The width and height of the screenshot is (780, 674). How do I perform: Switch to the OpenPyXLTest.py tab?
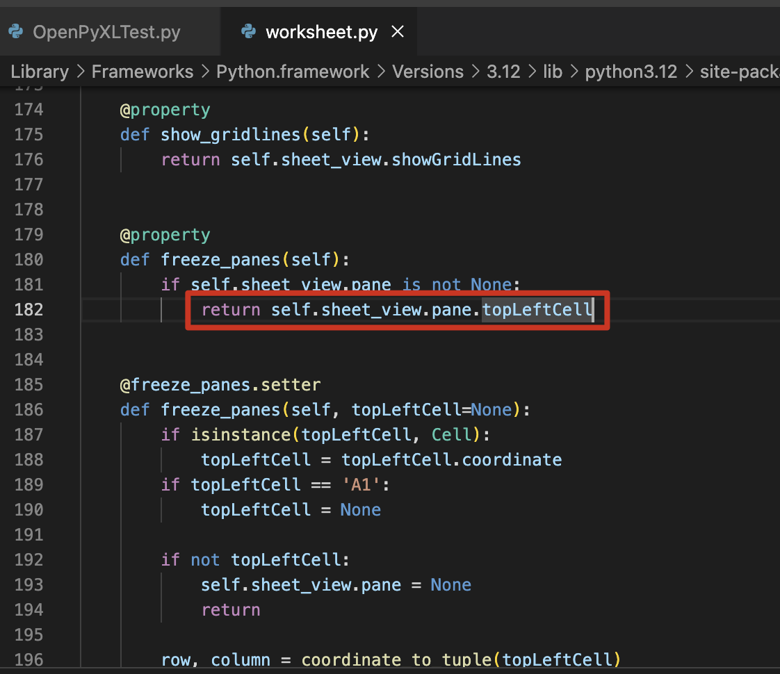point(106,32)
